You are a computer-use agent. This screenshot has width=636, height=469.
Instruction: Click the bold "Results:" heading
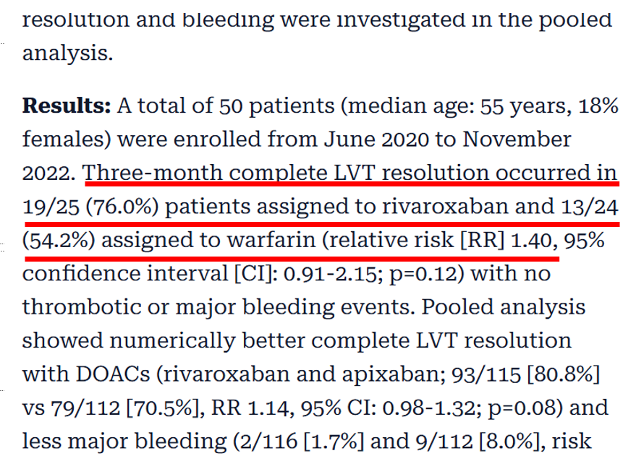(x=67, y=107)
